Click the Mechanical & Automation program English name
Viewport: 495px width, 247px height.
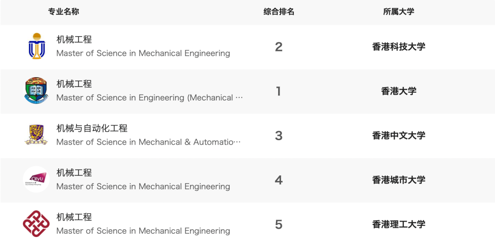coord(148,142)
